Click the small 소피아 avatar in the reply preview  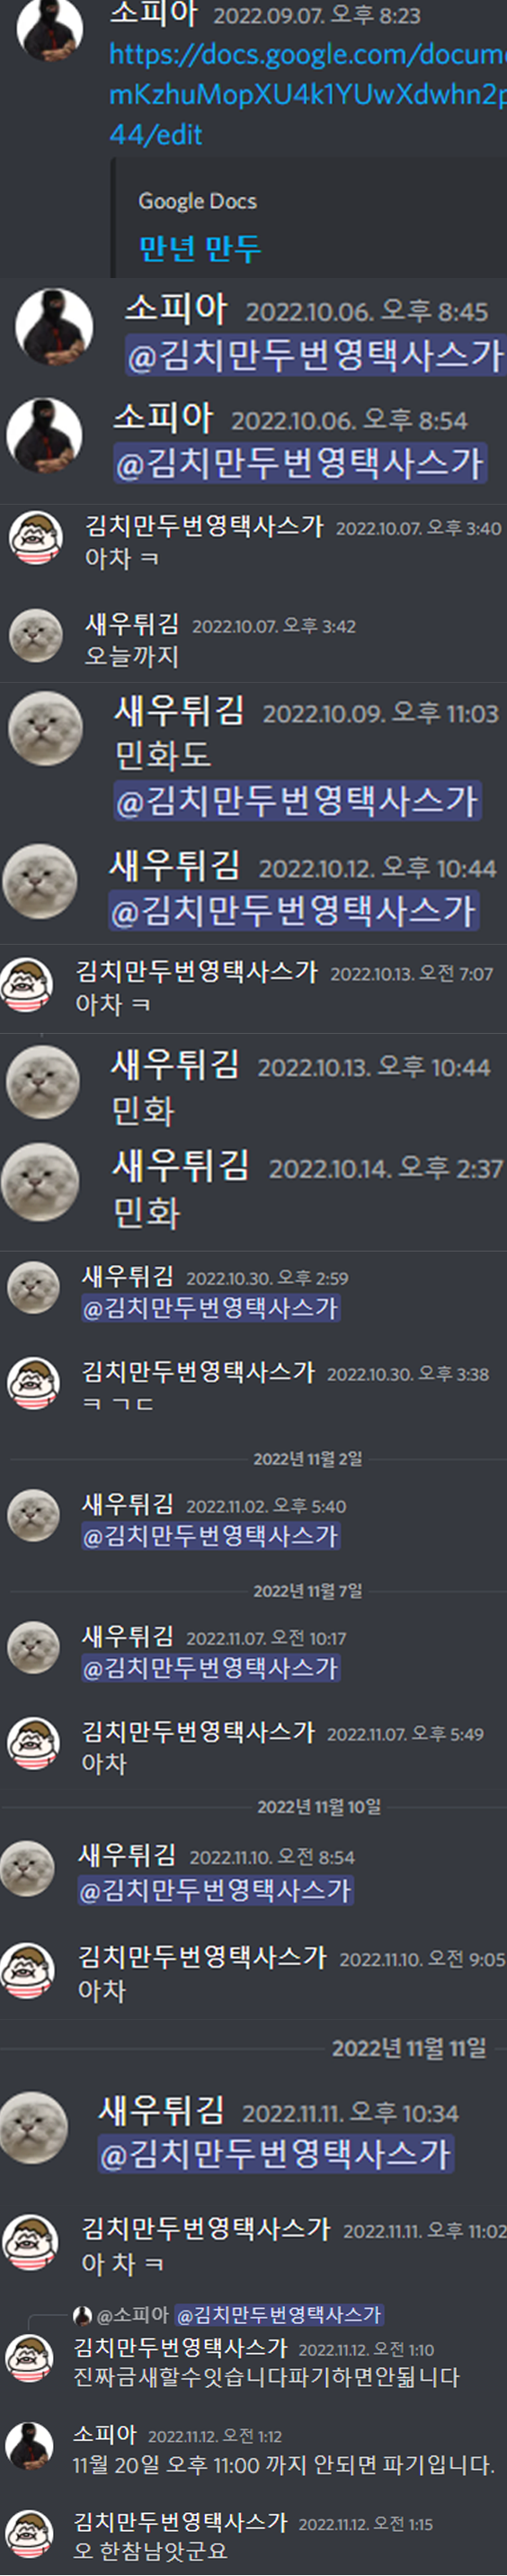[x=82, y=2315]
